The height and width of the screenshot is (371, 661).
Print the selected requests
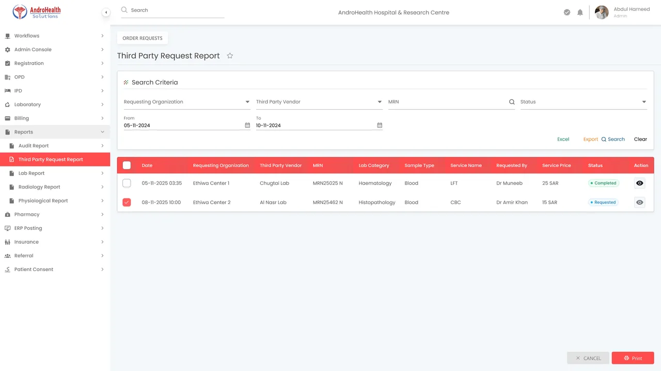coord(633,358)
